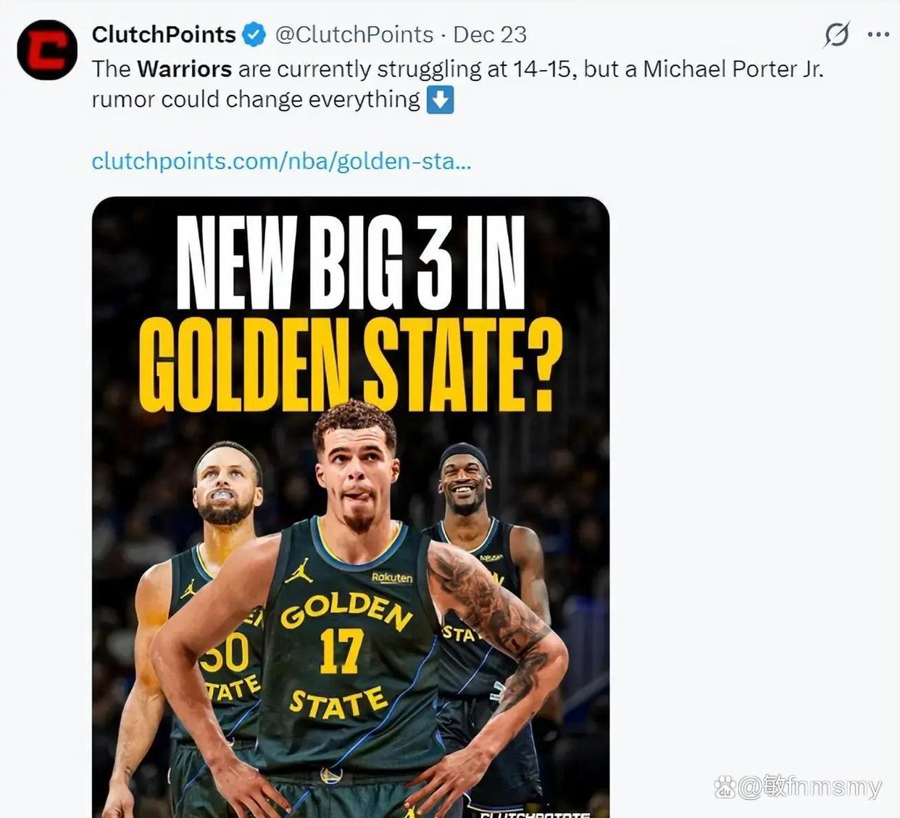This screenshot has width=900, height=818.
Task: Open the three-dot more options menu
Action: [878, 34]
